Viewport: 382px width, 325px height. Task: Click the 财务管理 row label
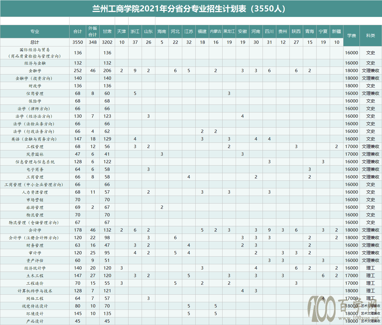tap(35, 245)
